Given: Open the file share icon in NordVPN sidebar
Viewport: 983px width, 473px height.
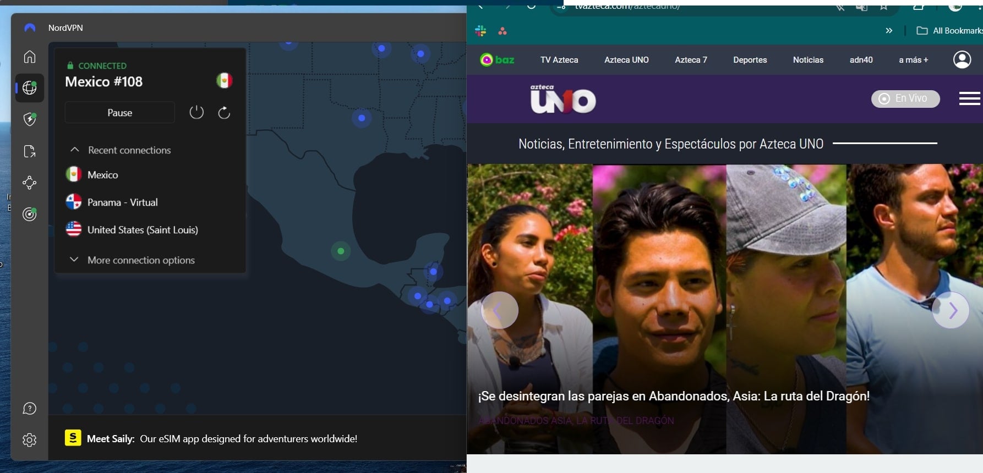Looking at the screenshot, I should pos(30,151).
